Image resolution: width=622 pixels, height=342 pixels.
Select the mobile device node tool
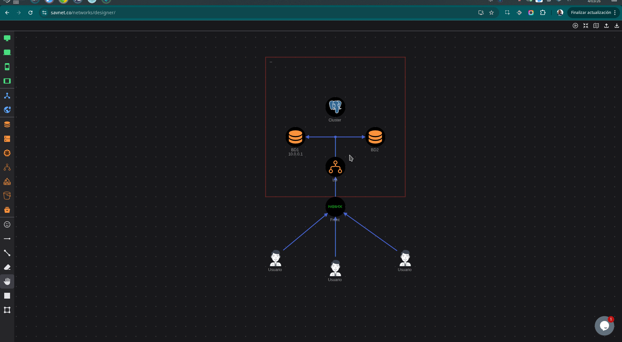[7, 66]
